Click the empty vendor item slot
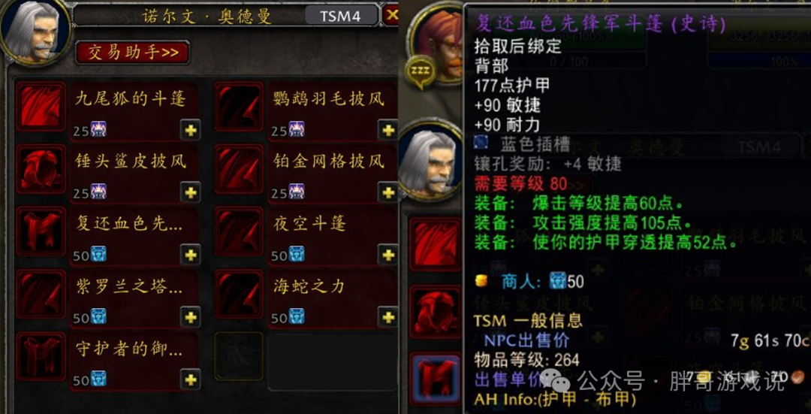The height and width of the screenshot is (414, 811). pos(239,357)
